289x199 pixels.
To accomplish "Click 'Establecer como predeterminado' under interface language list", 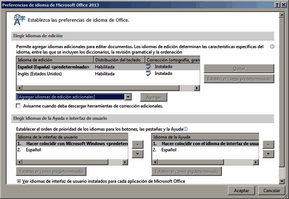I will click(x=51, y=172).
